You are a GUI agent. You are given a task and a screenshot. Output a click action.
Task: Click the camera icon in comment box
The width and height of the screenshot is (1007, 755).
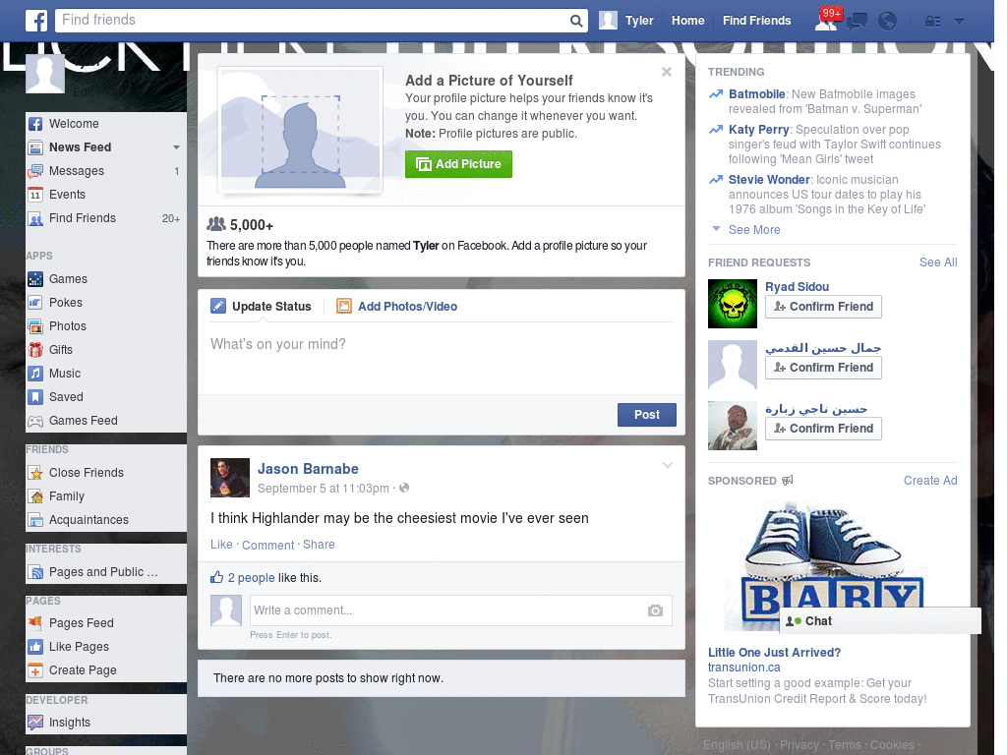point(655,610)
